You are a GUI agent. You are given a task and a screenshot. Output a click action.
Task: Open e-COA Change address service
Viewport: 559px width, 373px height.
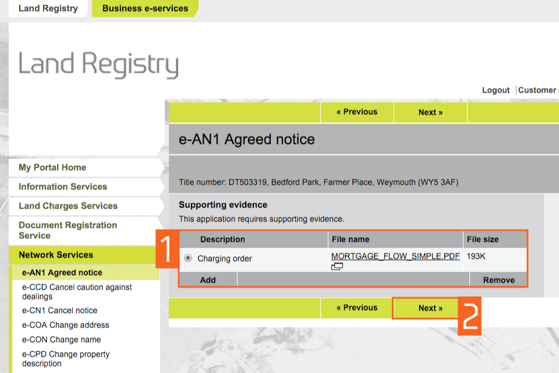[x=65, y=325]
